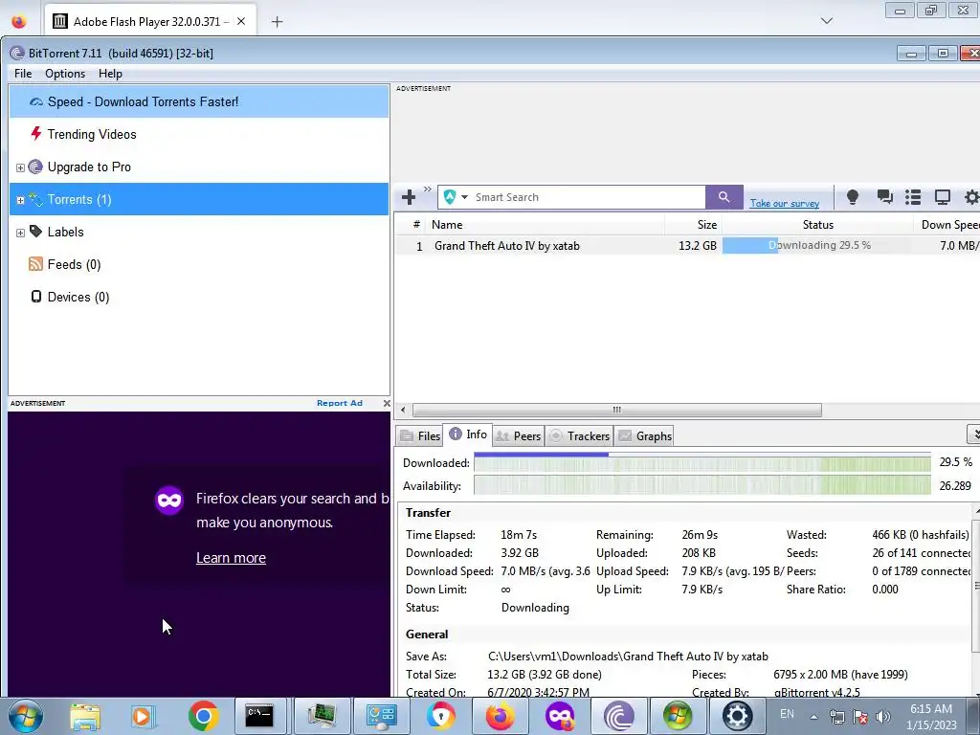Switch to the Graphs tab
Screen dimensions: 980x735
[645, 435]
